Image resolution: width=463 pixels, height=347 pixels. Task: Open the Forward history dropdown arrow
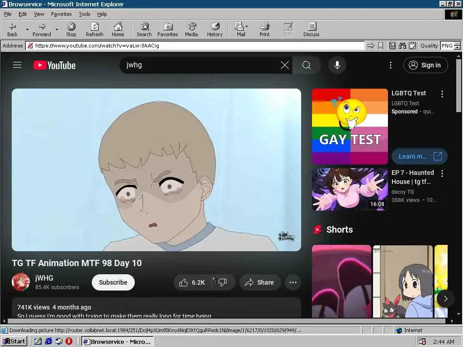pyautogui.click(x=57, y=29)
